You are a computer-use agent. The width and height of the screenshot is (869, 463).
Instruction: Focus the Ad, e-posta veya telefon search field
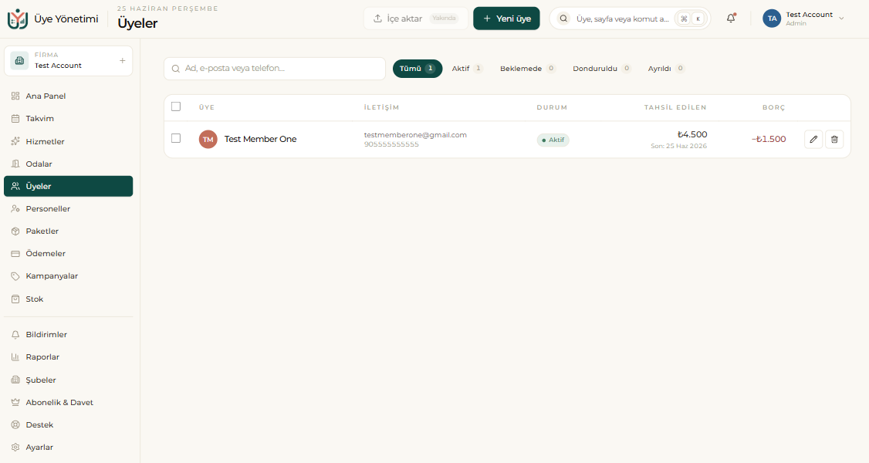coord(275,69)
